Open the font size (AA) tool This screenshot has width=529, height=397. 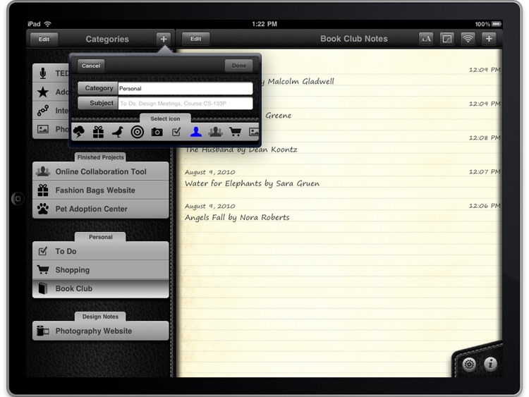point(426,39)
